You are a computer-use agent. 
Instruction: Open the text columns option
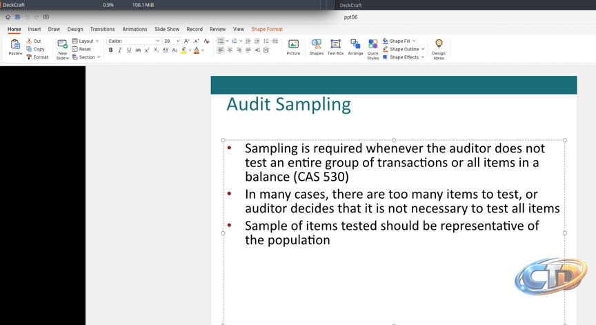point(275,41)
